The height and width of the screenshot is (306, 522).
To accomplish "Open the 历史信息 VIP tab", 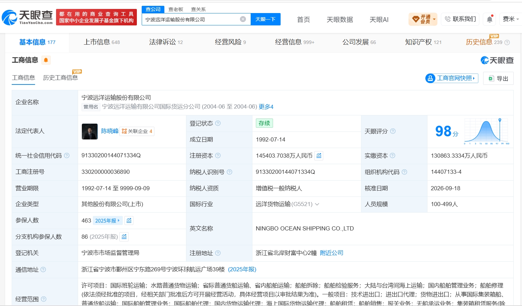I will (x=484, y=42).
